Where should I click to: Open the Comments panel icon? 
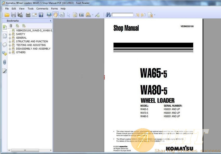coord(4,53)
